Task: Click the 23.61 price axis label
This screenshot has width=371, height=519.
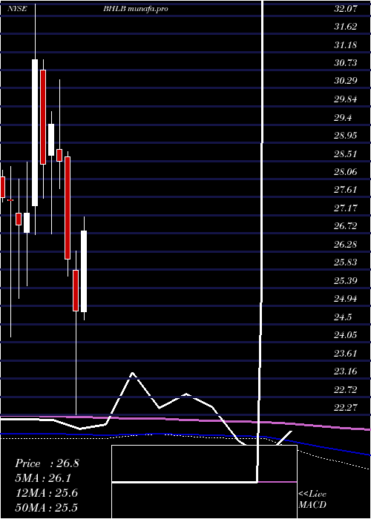Action: point(346,354)
